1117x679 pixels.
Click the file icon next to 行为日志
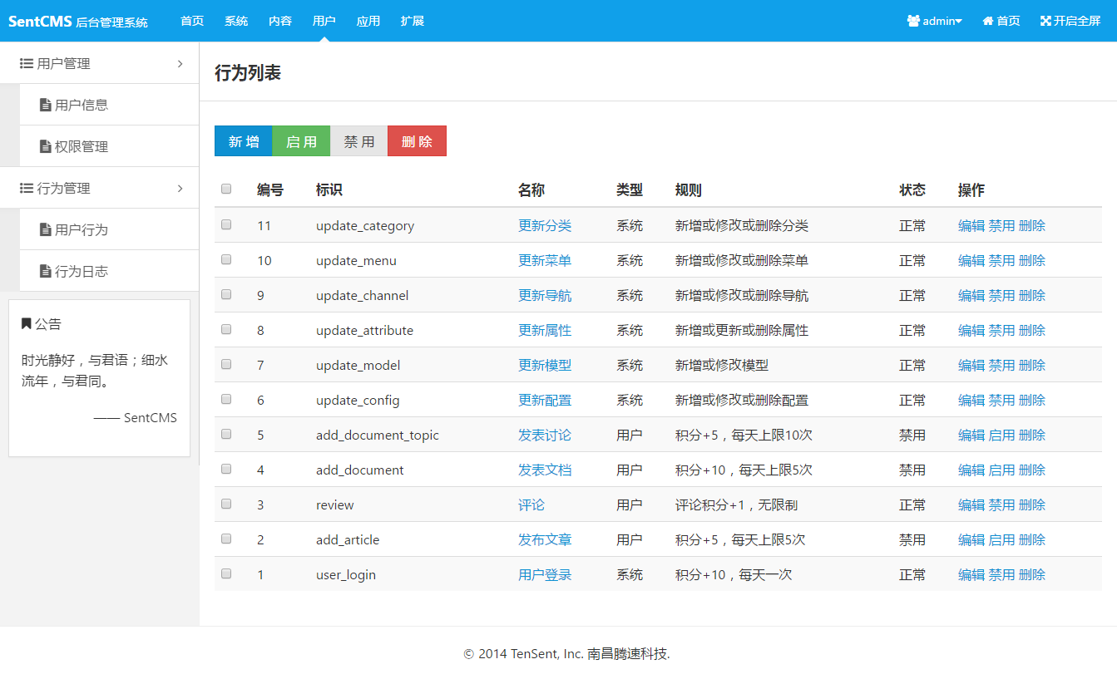[x=46, y=271]
